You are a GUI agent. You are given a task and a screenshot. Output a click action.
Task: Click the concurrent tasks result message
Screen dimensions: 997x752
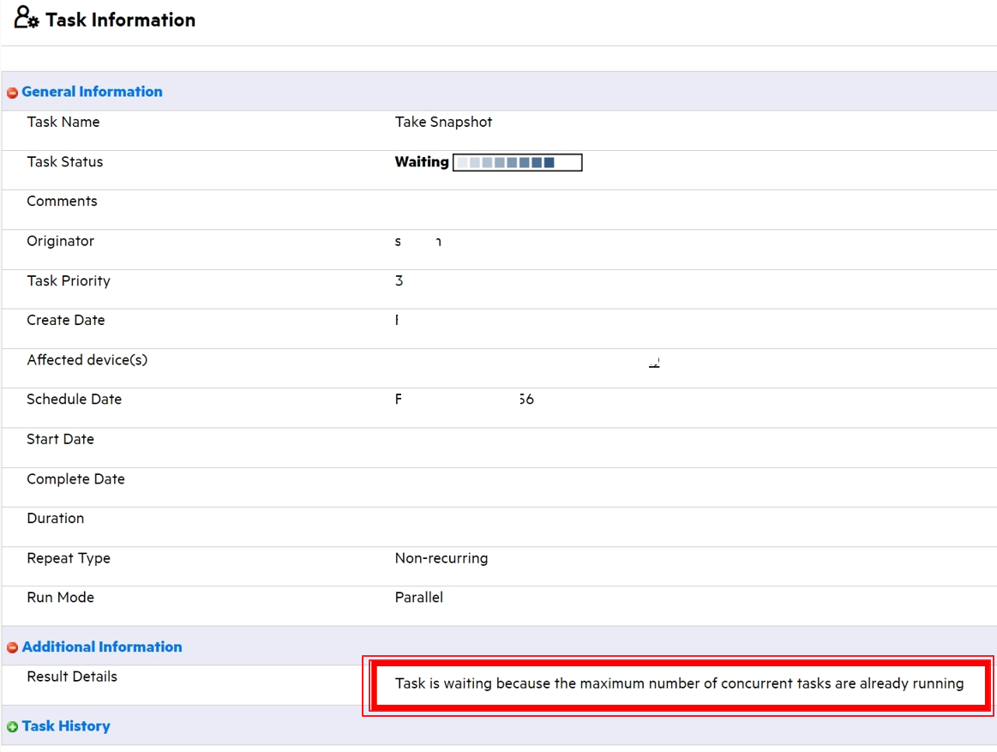[x=679, y=684]
